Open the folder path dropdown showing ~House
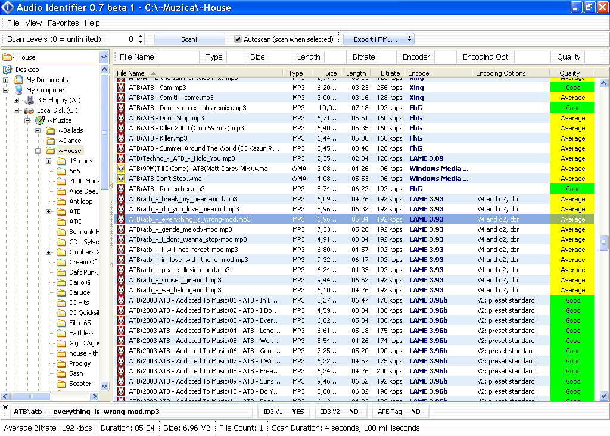 [104, 57]
